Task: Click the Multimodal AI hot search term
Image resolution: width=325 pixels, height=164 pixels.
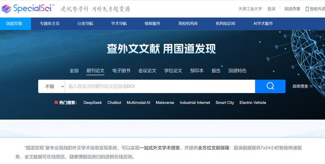Action: (138, 103)
